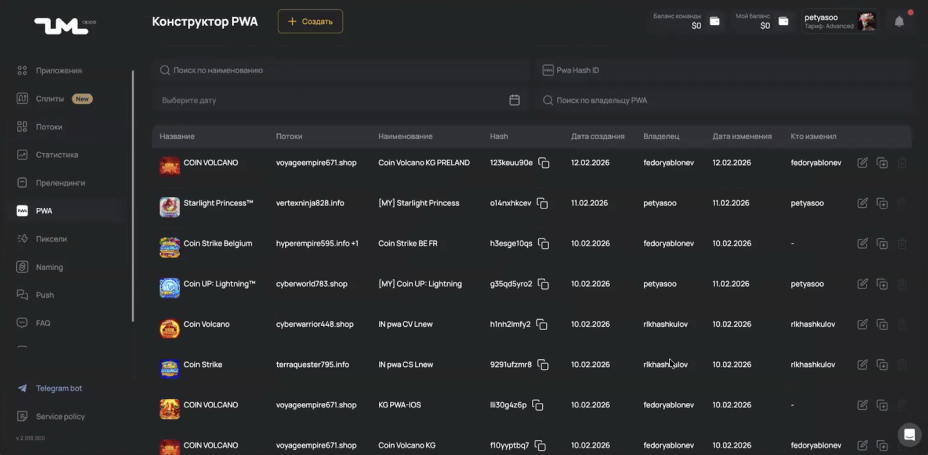This screenshot has width=928, height=455.
Task: Open the Статистика section in sidebar
Action: click(x=57, y=155)
